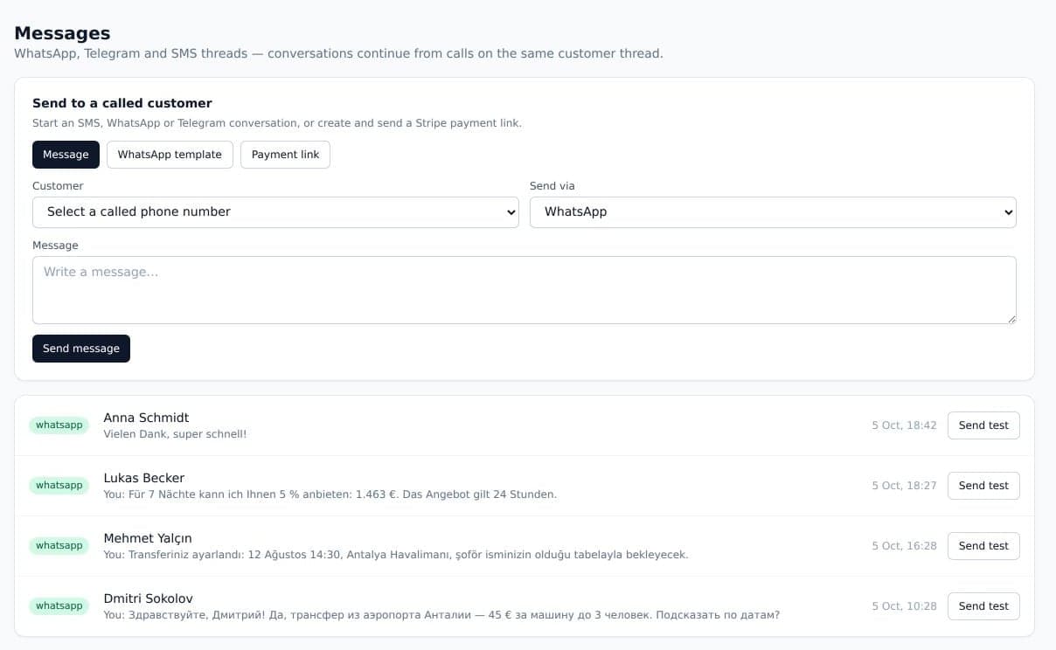
Task: Click the Send message button
Action: 81,349
